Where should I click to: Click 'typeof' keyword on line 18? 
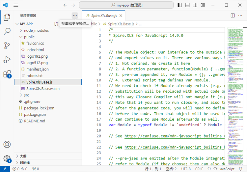click(x=145, y=125)
